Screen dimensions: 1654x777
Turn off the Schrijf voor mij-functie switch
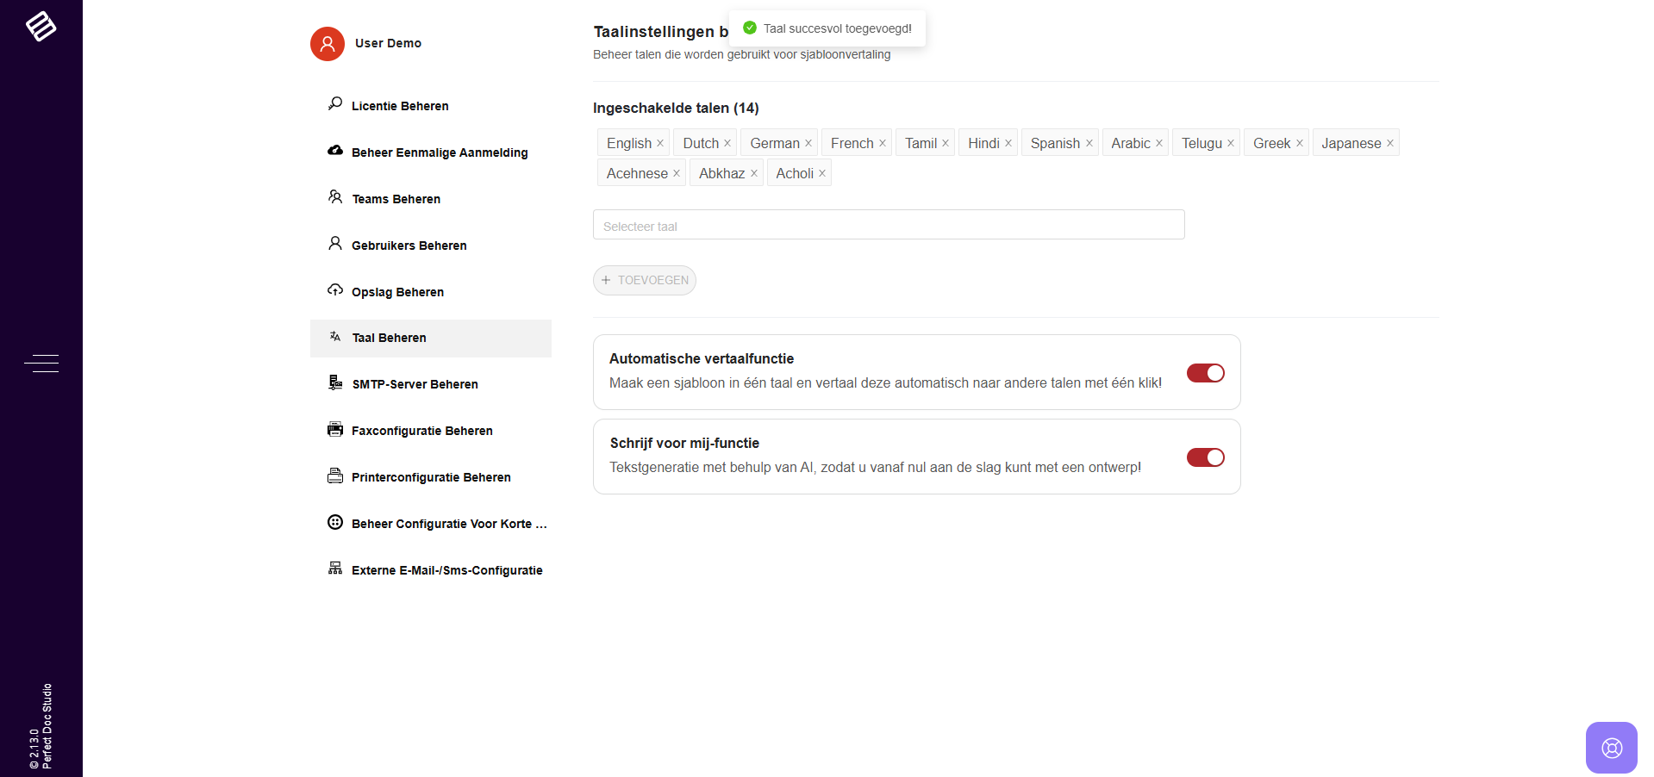[x=1205, y=457]
